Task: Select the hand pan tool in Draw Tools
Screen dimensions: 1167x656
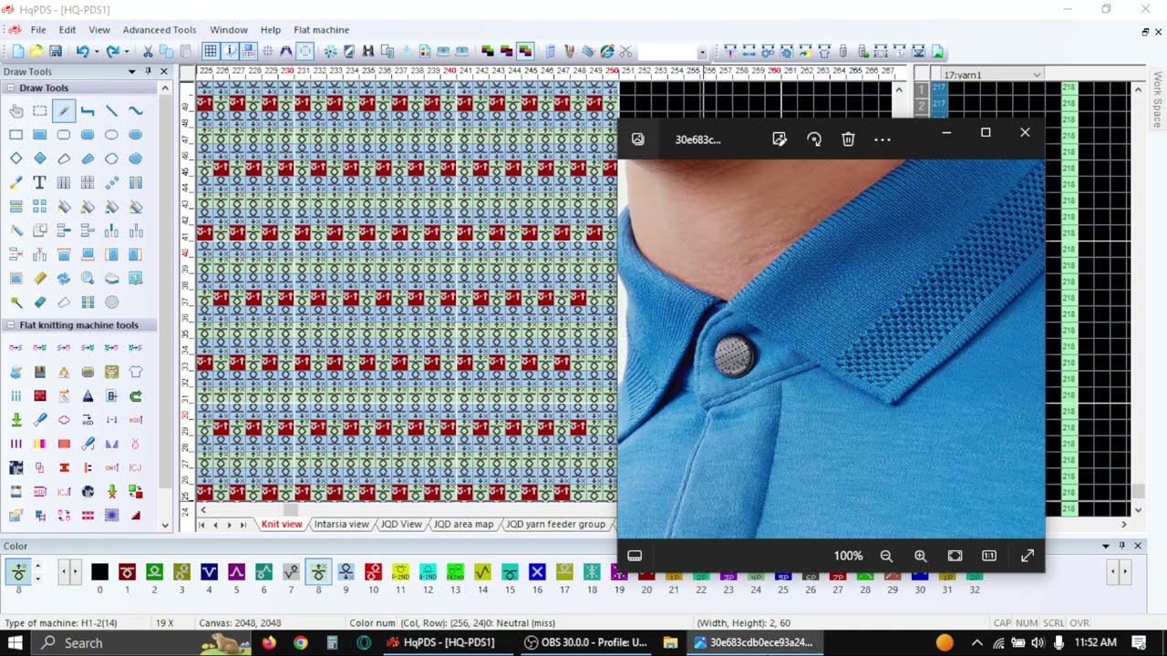Action: pos(16,111)
